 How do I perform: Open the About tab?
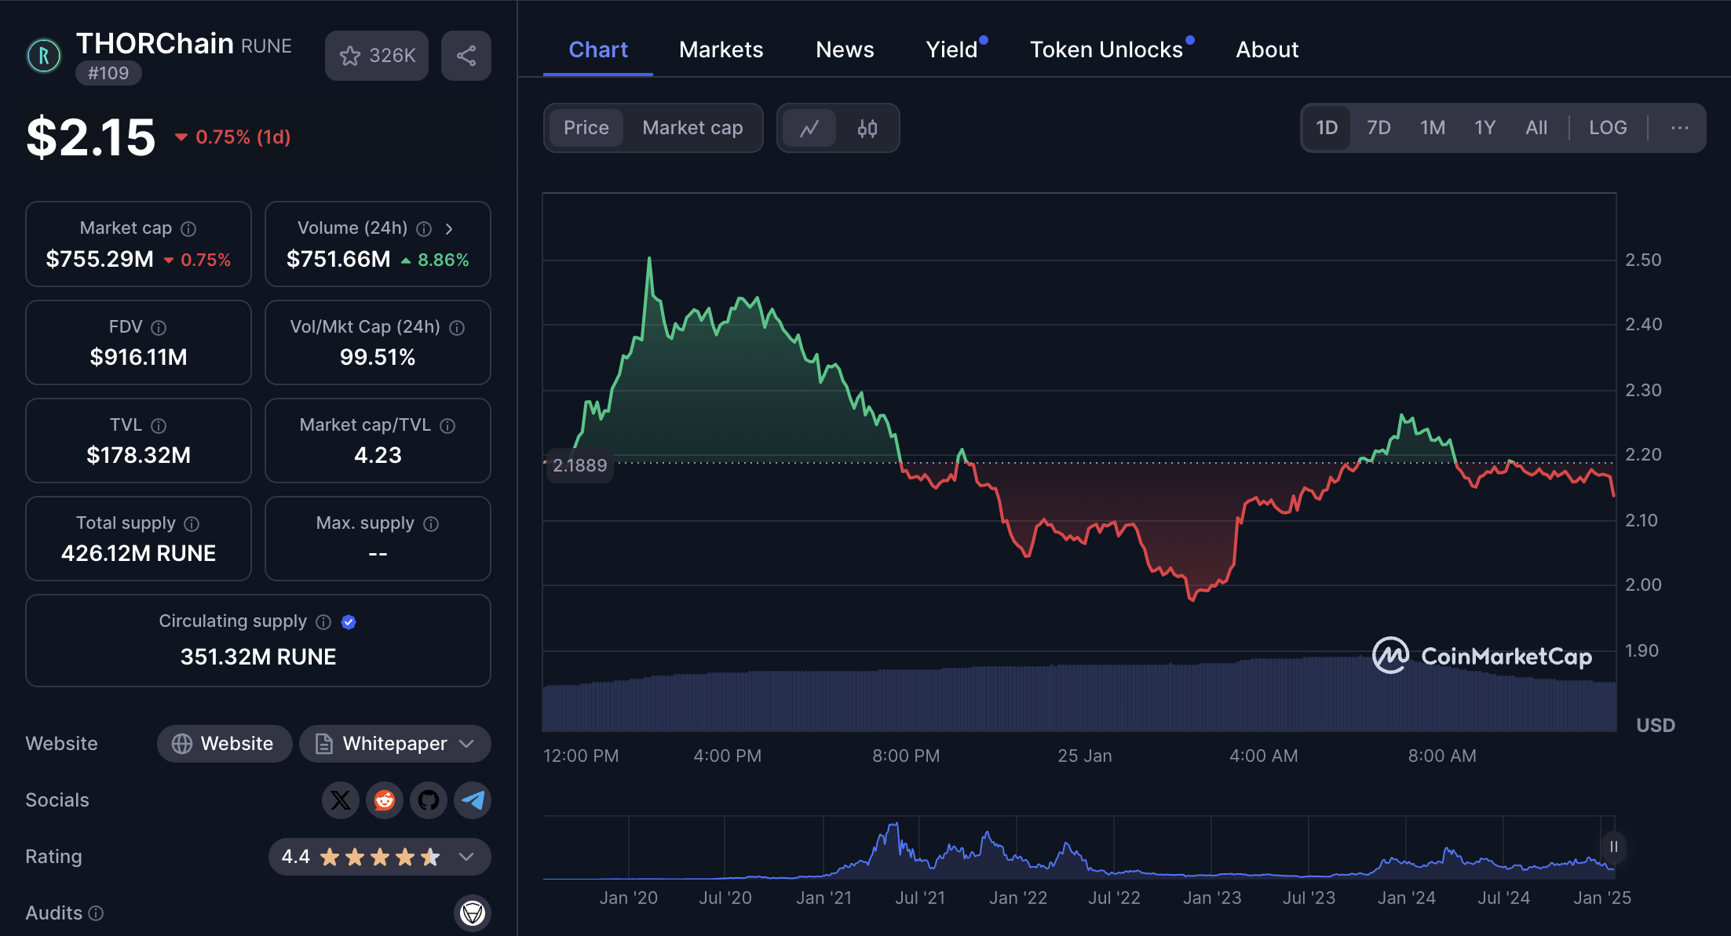click(x=1267, y=50)
